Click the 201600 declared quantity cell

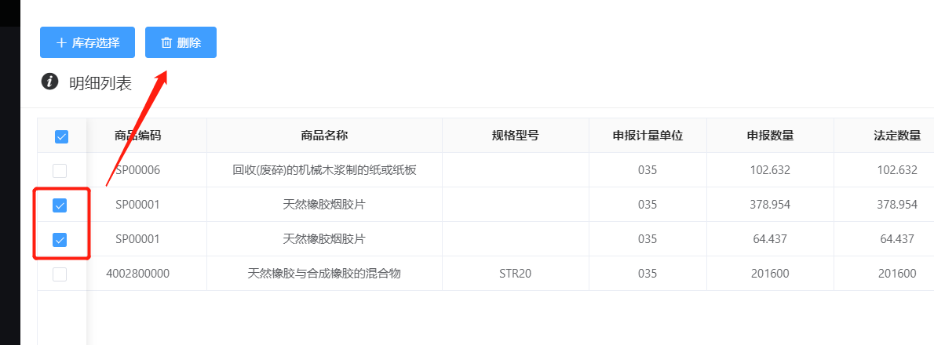[770, 274]
